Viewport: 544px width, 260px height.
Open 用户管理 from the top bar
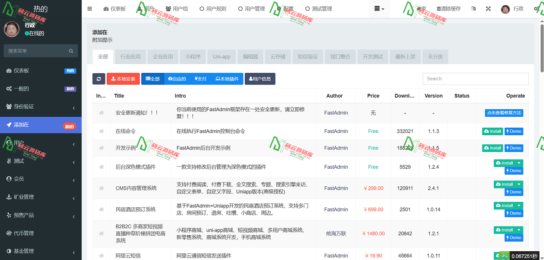coord(251,8)
